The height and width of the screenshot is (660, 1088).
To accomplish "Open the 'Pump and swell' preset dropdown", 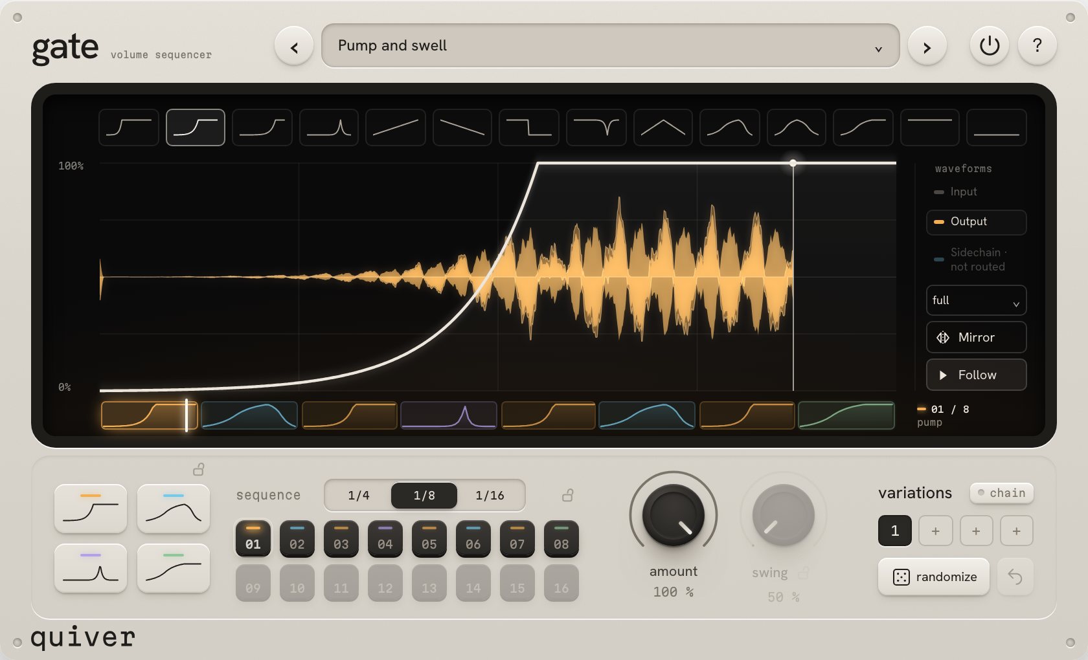I will tap(610, 45).
